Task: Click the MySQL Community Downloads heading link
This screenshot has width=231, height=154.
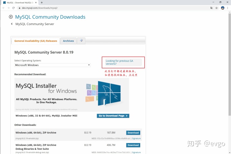Action: [x=50, y=17]
